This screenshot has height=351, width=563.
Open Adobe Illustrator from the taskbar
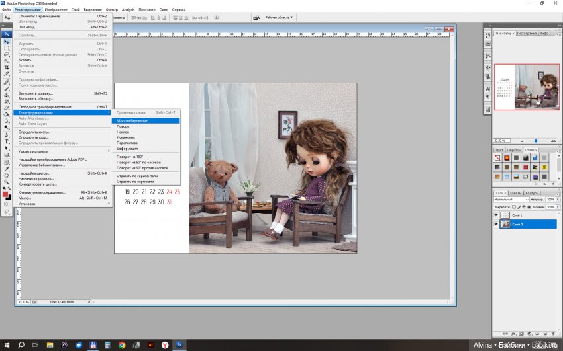150,345
